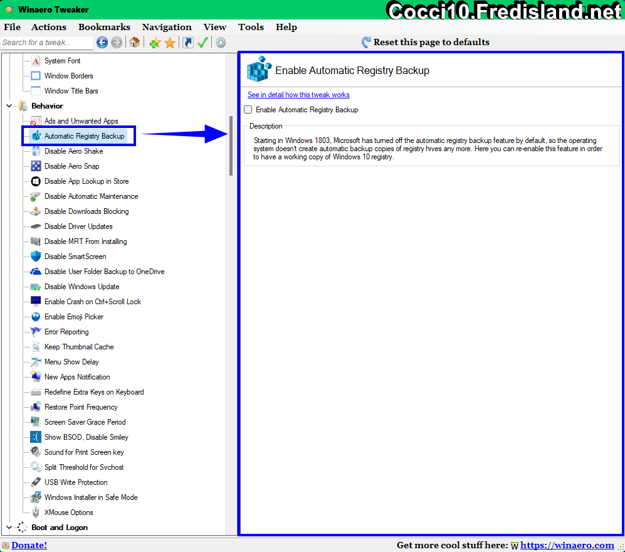Select the Behavior category label
This screenshot has height=552, width=625.
coord(47,105)
